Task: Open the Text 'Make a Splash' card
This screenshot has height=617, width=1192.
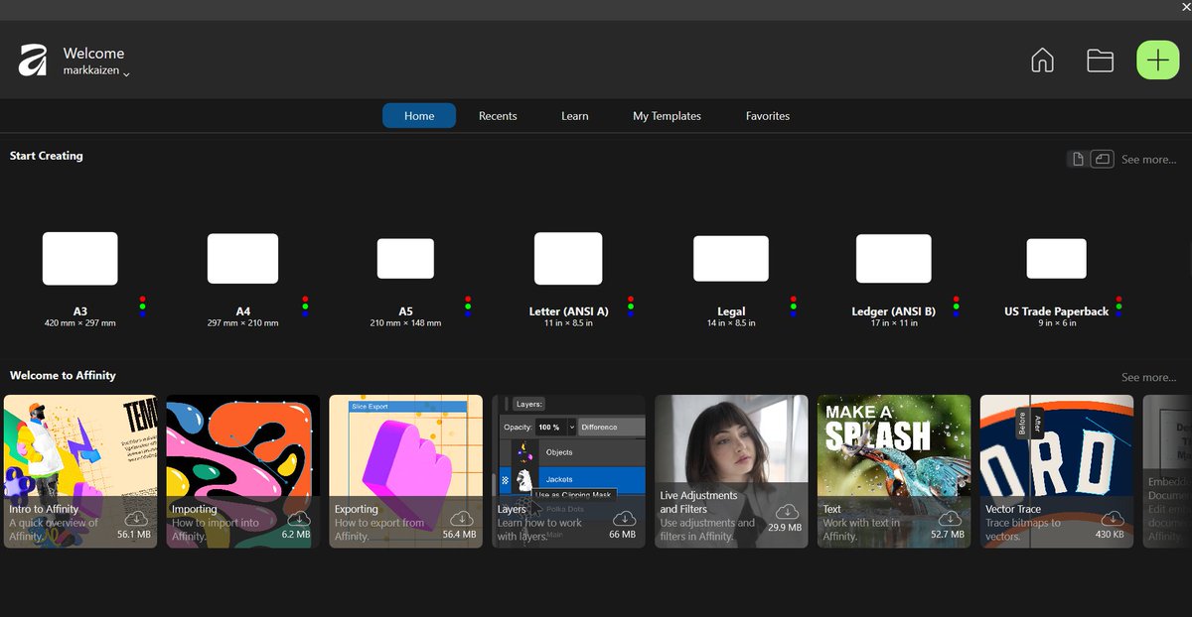Action: pyautogui.click(x=895, y=471)
